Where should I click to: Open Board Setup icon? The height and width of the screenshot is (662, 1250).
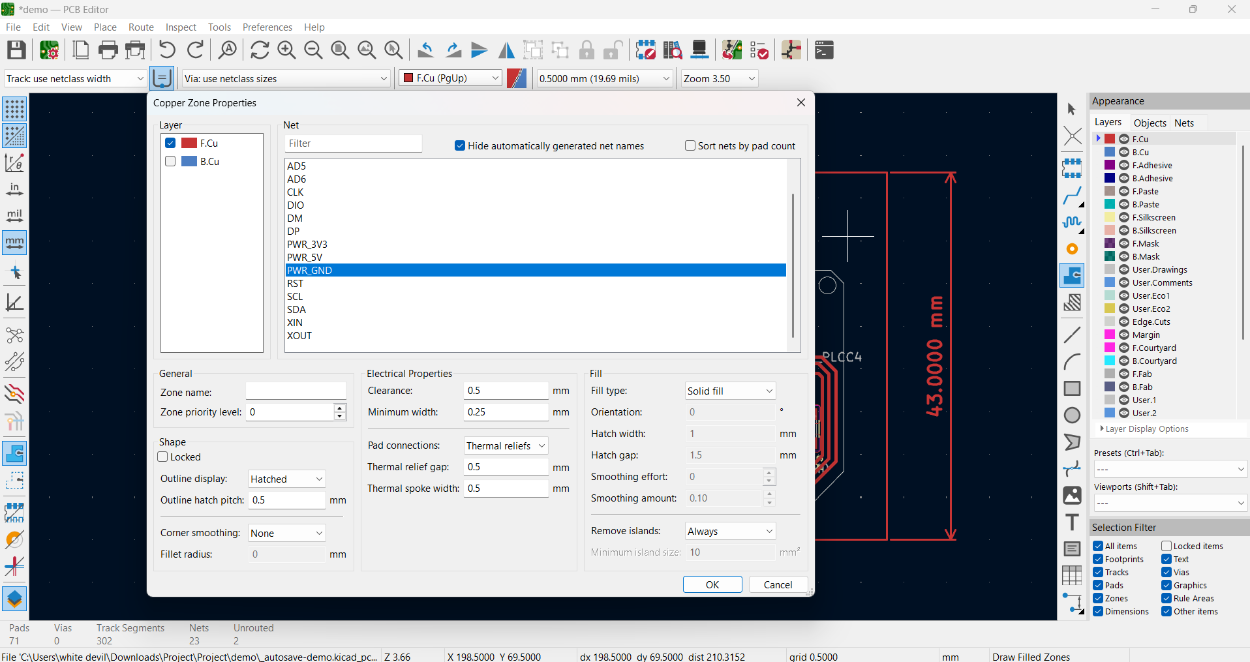pos(50,50)
